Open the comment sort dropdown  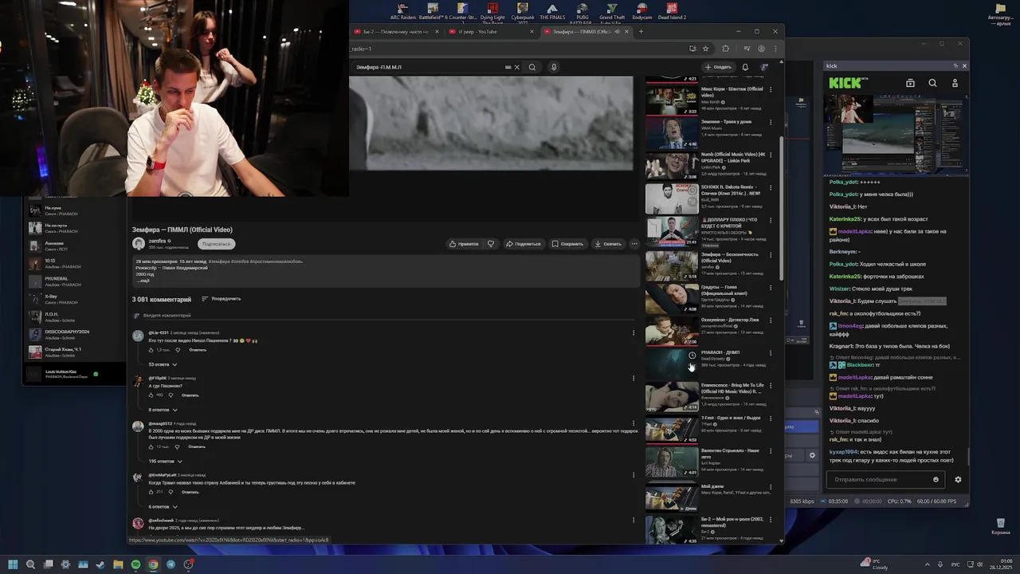221,299
